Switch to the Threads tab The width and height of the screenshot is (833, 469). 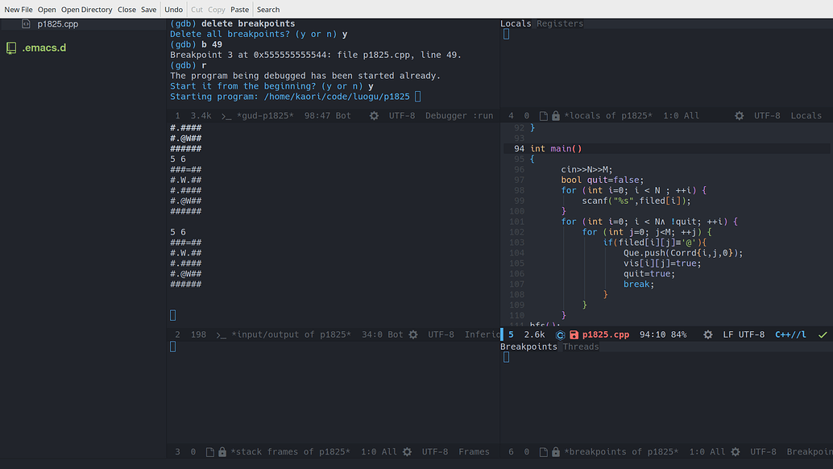pyautogui.click(x=580, y=347)
